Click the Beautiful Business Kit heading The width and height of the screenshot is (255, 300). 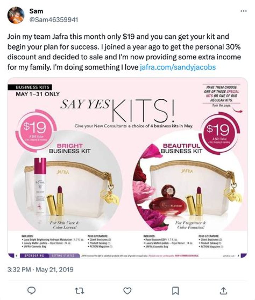(182, 148)
